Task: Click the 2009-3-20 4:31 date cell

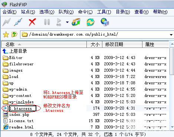Action: tap(119, 108)
